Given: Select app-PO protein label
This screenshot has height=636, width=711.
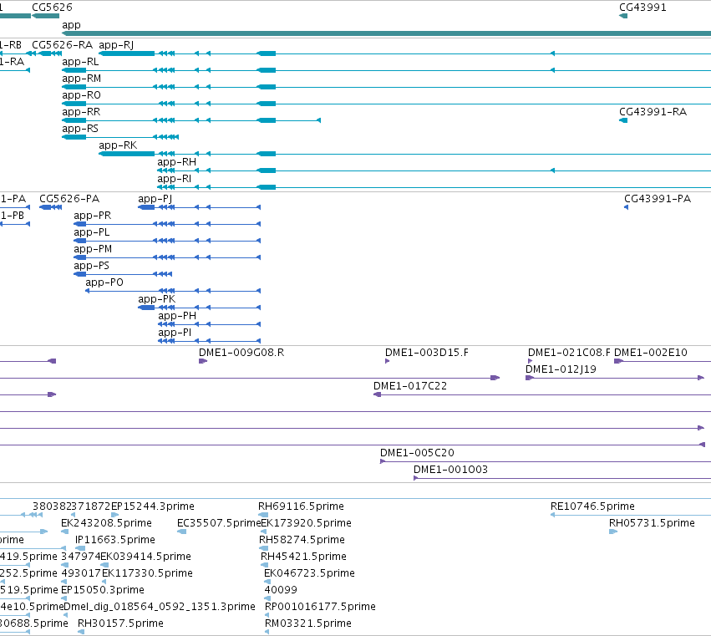Looking at the screenshot, I should [x=104, y=282].
